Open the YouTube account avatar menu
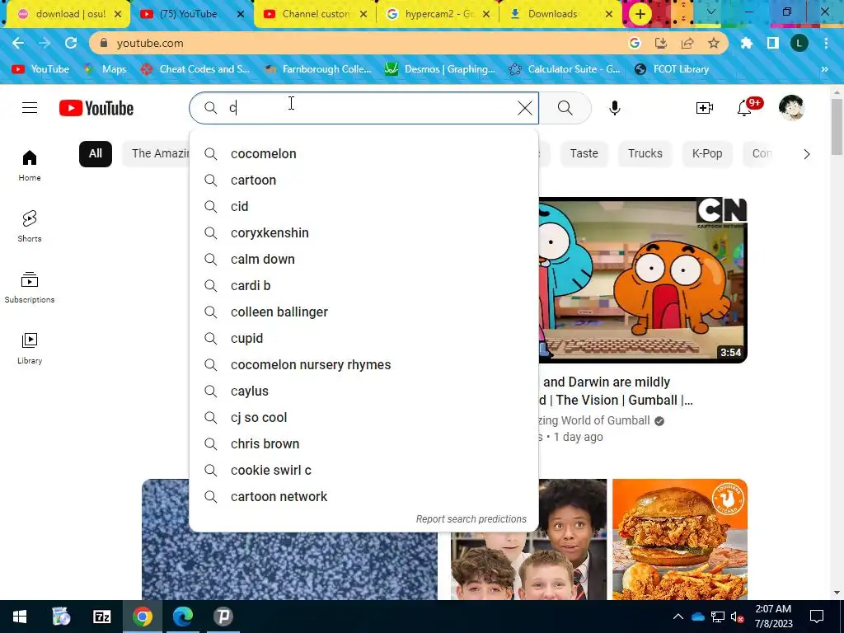Screen dimensions: 844x633 coord(791,108)
